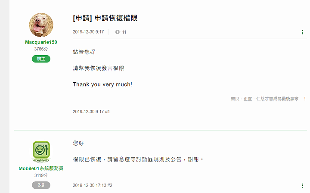Click the signature line 善良．正直．仁慈
The image size is (310, 193).
[268, 99]
